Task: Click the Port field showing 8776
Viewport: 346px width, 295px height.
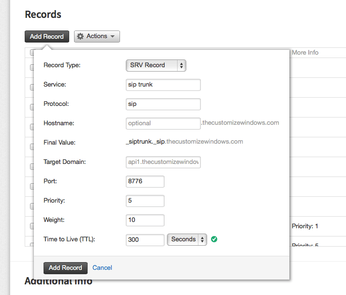Action: click(145, 181)
